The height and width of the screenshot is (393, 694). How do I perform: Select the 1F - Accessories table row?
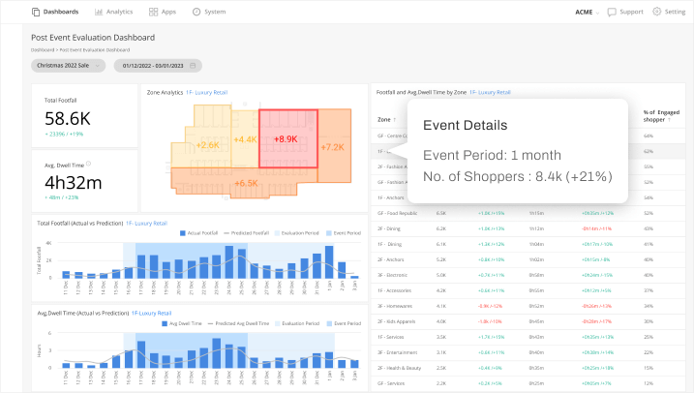528,290
